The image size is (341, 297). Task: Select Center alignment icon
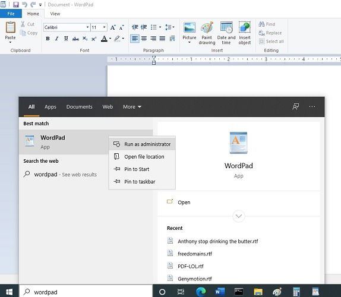(x=144, y=39)
